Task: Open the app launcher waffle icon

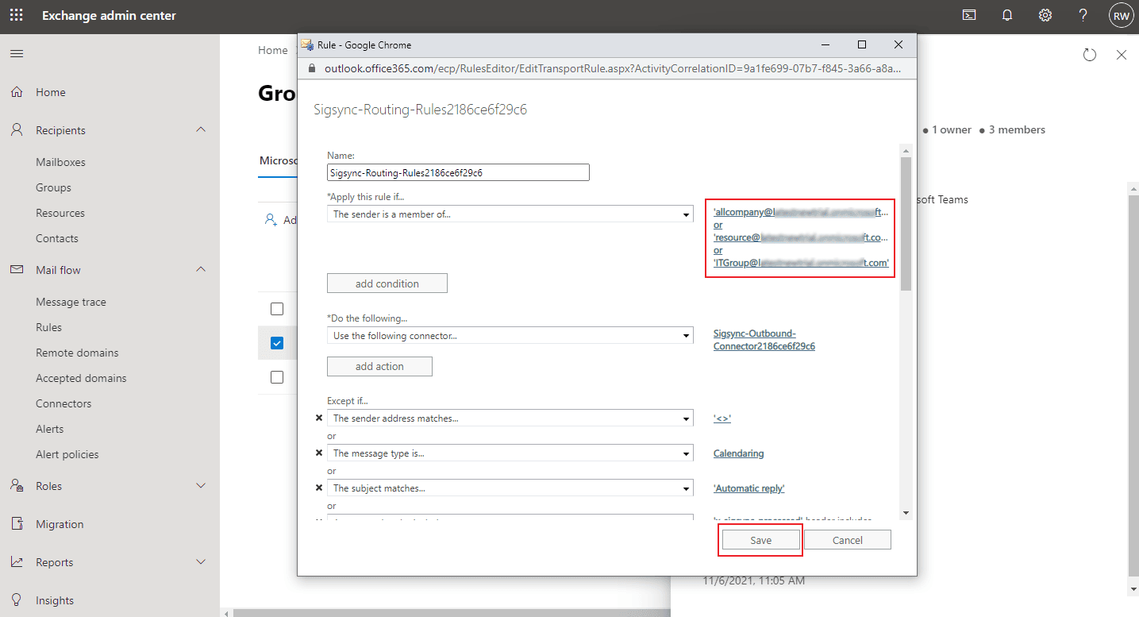Action: [16, 16]
